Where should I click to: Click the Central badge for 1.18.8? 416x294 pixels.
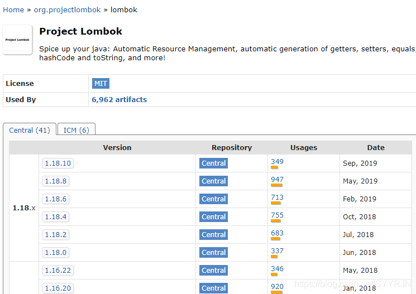213,181
